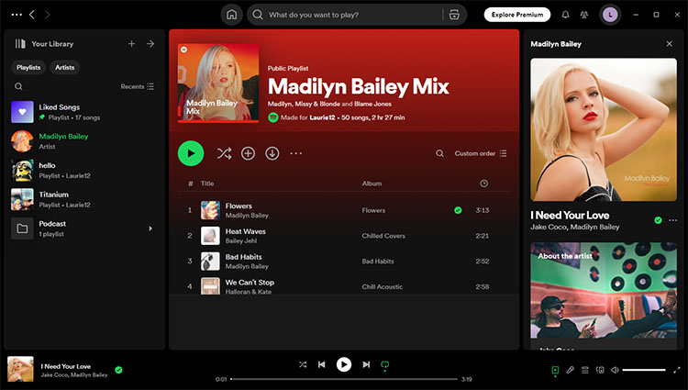Skip to the next track

click(x=366, y=364)
